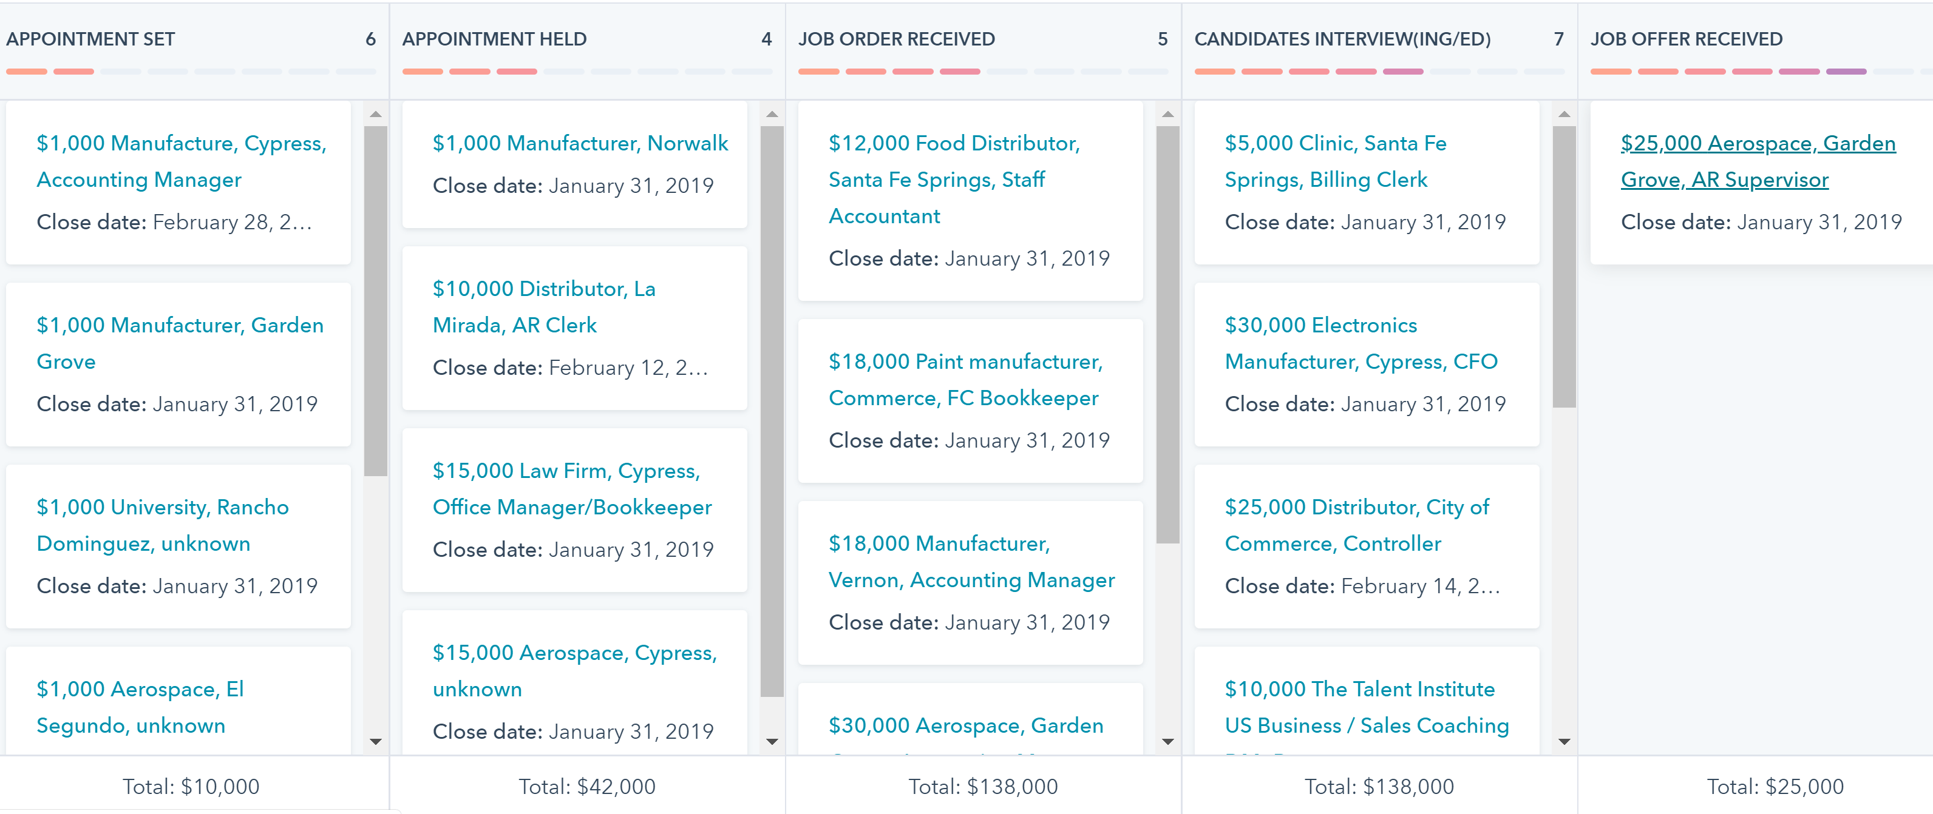Click $1,000 University, Rancho Dominguez deal card
This screenshot has width=1933, height=814.
tap(178, 546)
